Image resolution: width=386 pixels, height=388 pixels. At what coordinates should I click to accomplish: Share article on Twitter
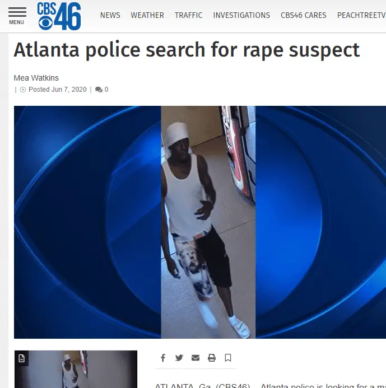pos(179,358)
